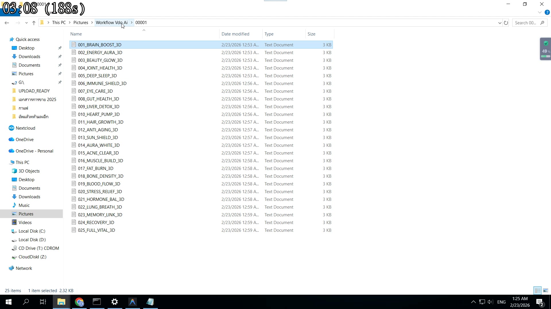The image size is (551, 309).
Task: Open the ribbon Help icon
Action: (x=547, y=13)
